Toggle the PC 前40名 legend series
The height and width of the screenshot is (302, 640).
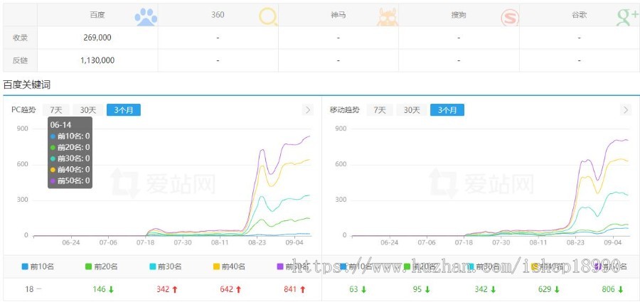click(229, 267)
